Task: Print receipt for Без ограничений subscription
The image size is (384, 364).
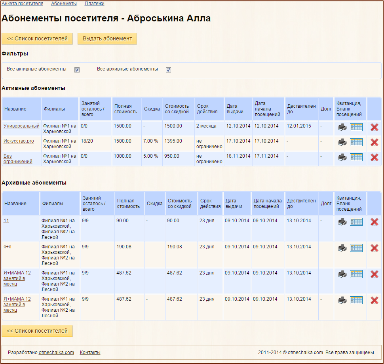Action: tap(342, 157)
